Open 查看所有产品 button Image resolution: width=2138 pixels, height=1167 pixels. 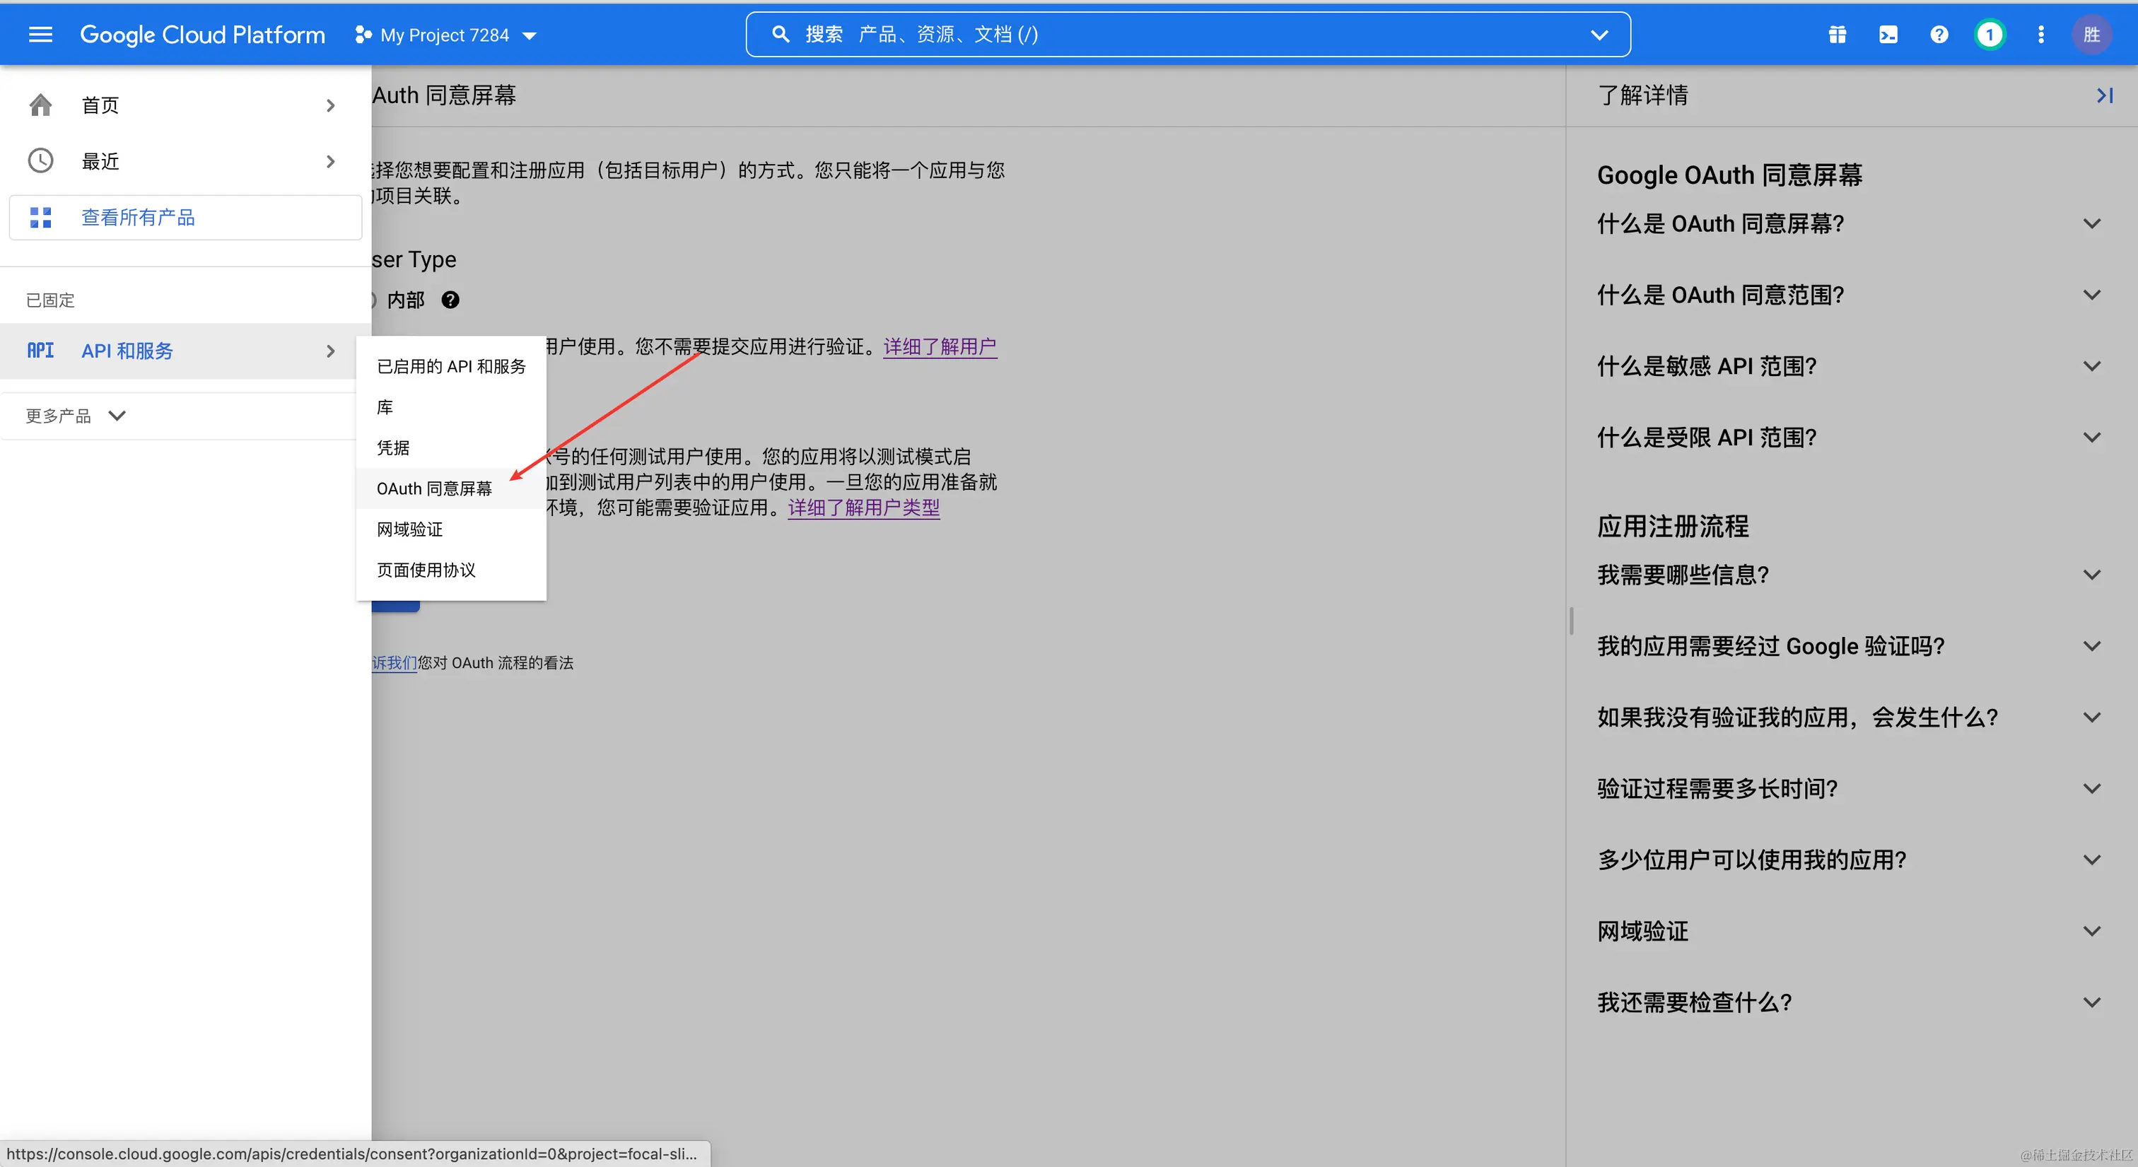(x=185, y=218)
